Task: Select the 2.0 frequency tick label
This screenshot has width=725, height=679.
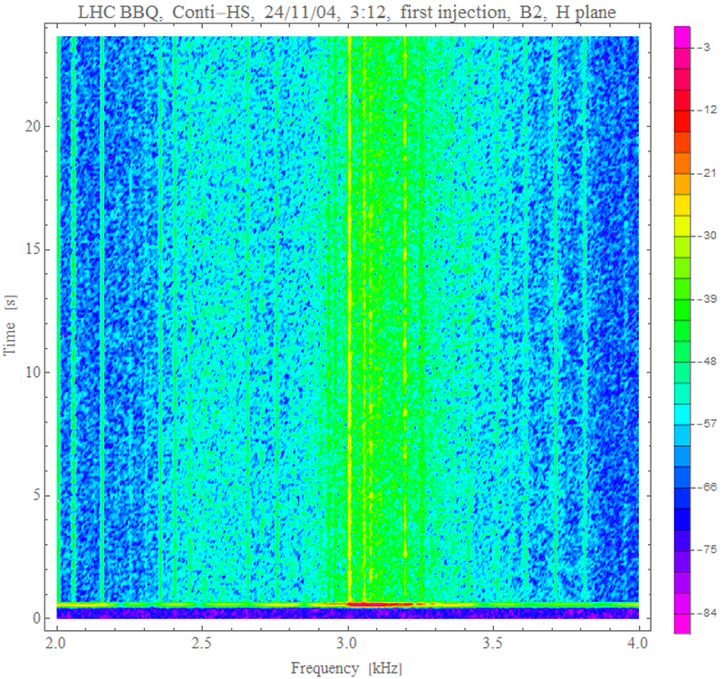Action: 57,643
